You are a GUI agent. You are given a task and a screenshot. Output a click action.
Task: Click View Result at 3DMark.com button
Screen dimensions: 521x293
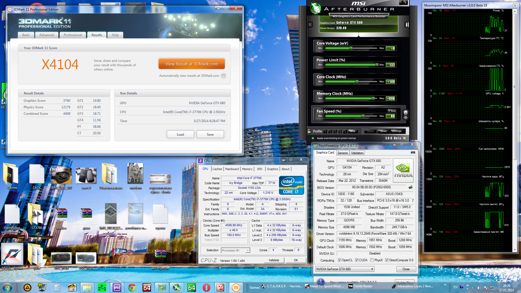pyautogui.click(x=192, y=64)
